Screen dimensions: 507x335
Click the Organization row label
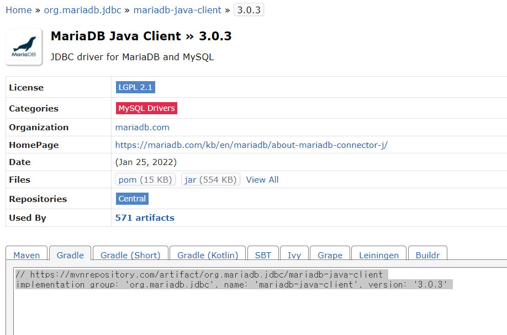coord(39,127)
